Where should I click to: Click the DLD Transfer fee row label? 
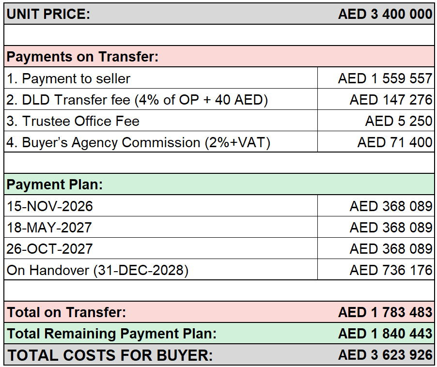(x=137, y=100)
